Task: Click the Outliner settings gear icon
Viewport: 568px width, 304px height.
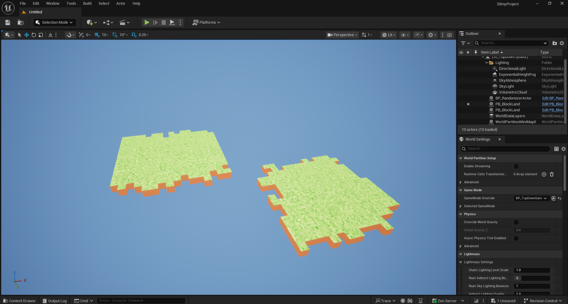Action: coord(562,43)
